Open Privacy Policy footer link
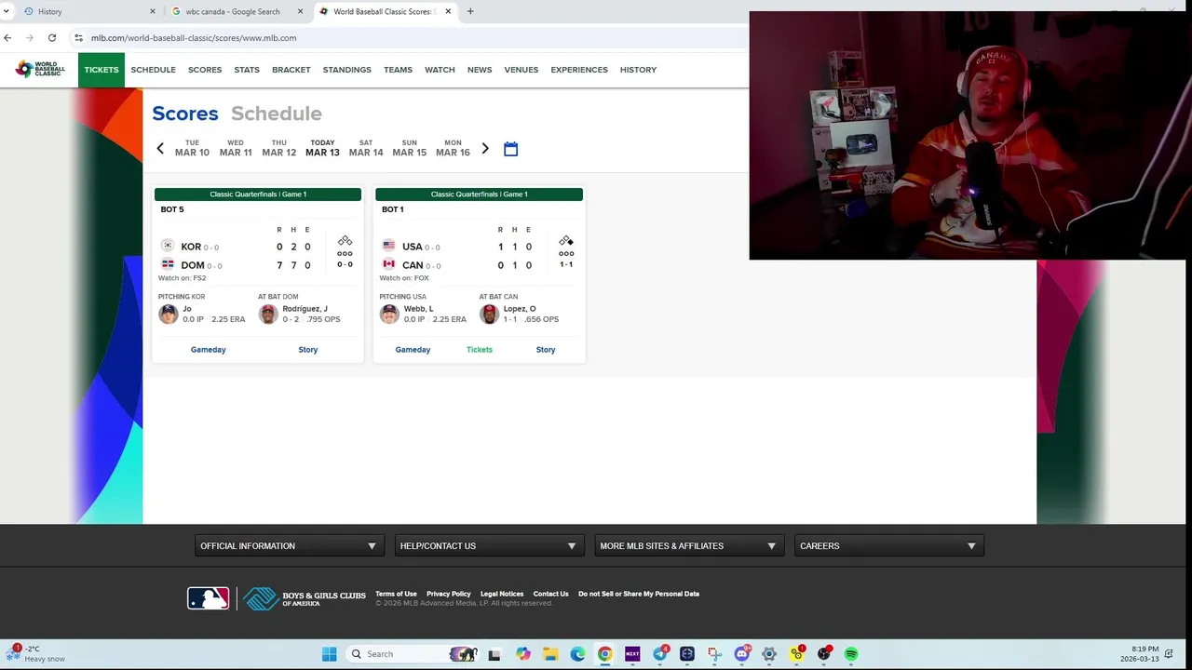Viewport: 1192px width, 670px height. pyautogui.click(x=449, y=594)
